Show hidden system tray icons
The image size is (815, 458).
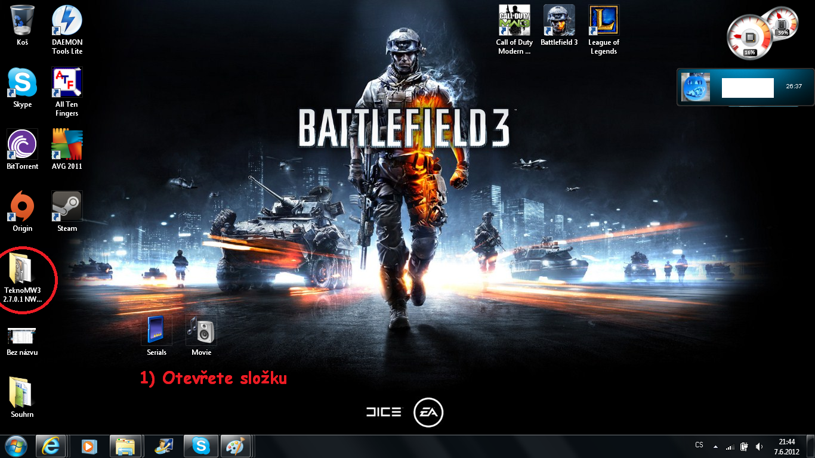tap(716, 446)
